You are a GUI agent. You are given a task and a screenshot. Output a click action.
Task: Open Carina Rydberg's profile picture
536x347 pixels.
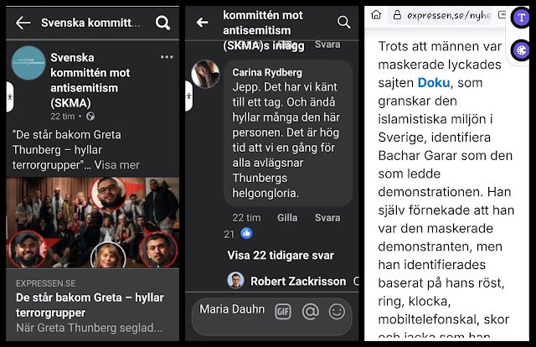(x=205, y=75)
